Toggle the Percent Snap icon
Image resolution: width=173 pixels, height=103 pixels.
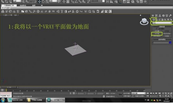[x=80, y=1]
